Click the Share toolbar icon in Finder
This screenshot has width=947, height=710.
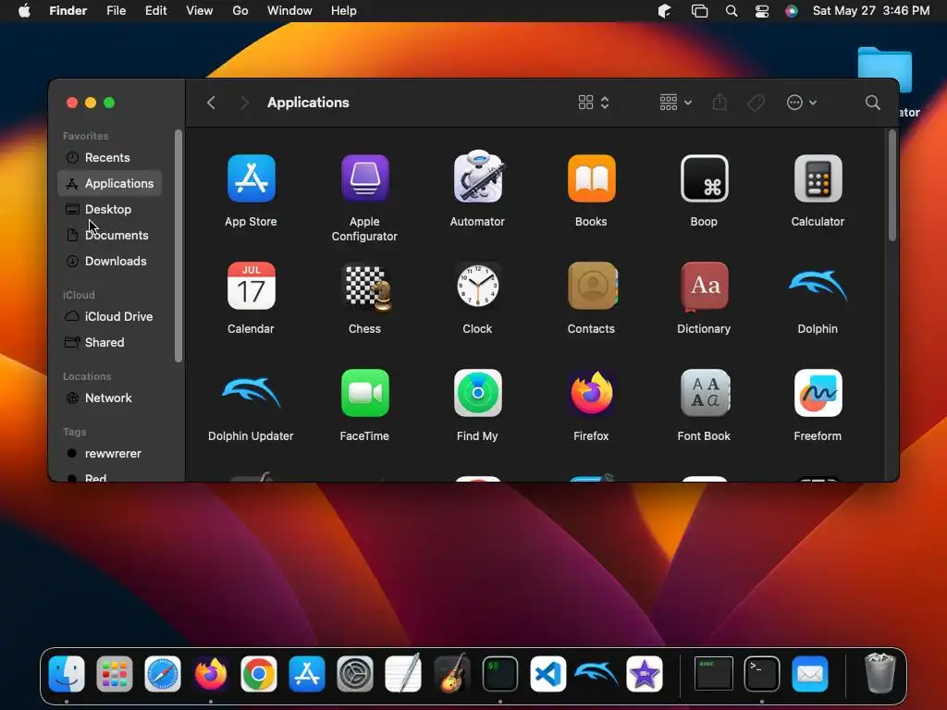tap(719, 102)
